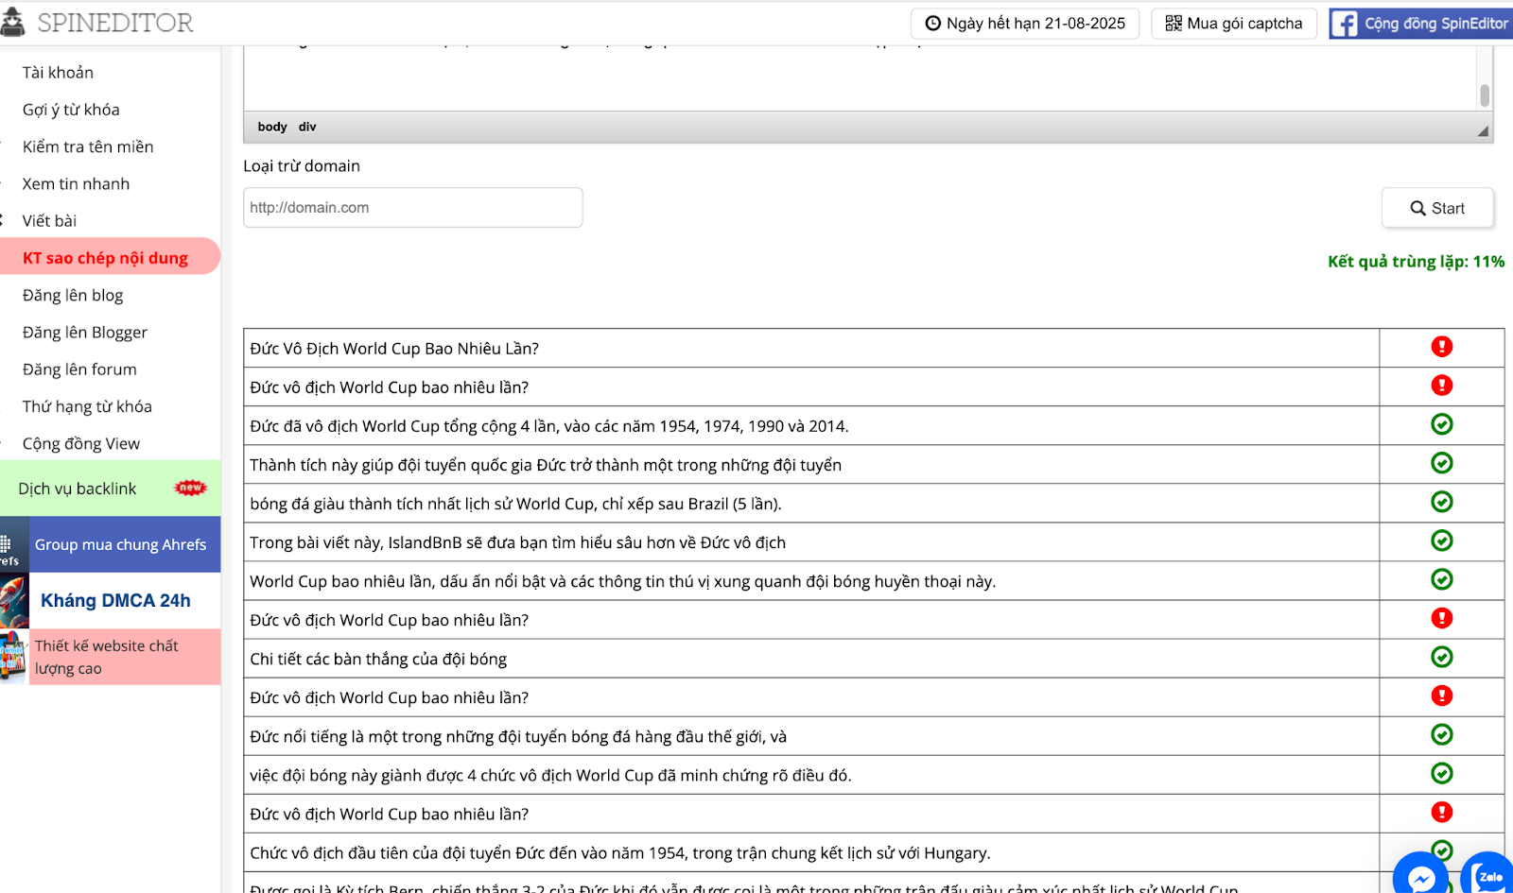The height and width of the screenshot is (893, 1513).
Task: Click green check icon for 'Trong bài viết này, IslandBnB' row
Action: (1441, 541)
